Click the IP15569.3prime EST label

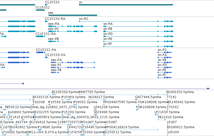coord(60,102)
